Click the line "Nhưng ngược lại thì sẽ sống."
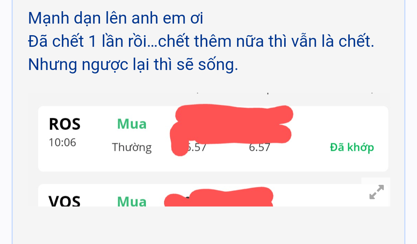417x244 pixels. coord(133,65)
